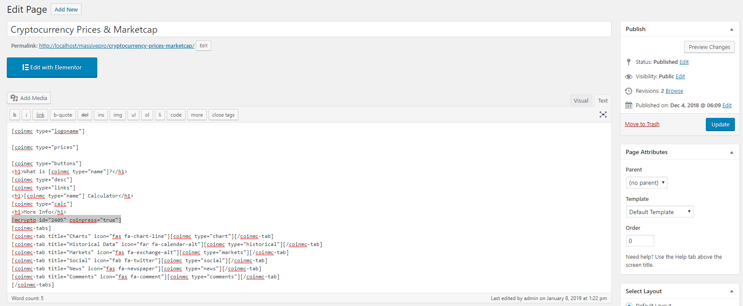Click the Last edited by admin text
The image size is (743, 306).
tap(549, 298)
